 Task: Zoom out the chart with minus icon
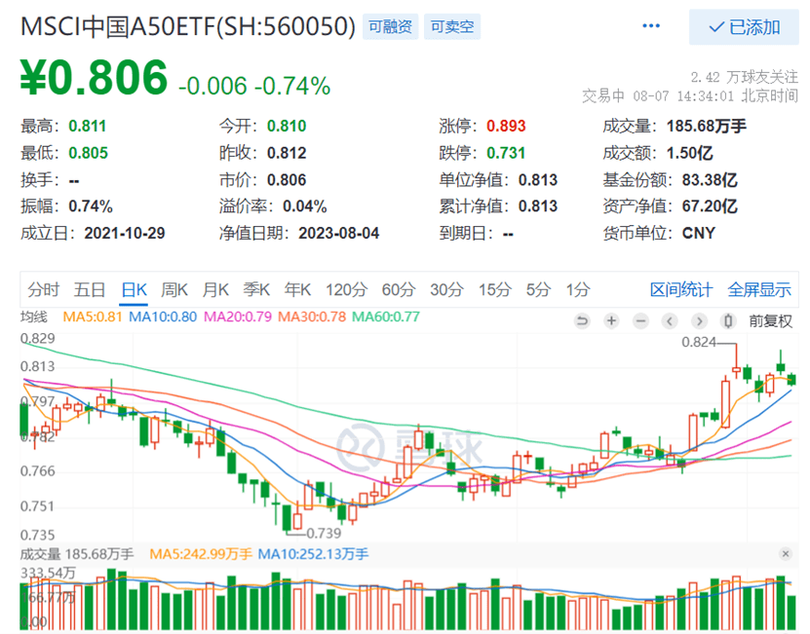[x=640, y=320]
